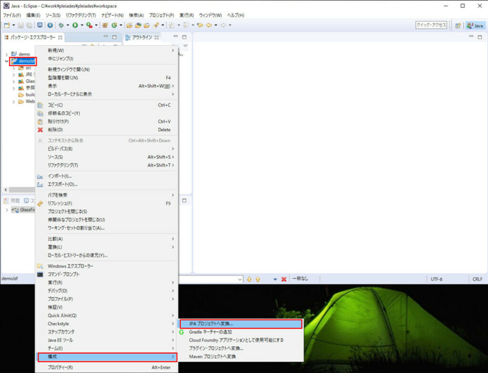Clear the search with the red X icon

tap(284, 279)
